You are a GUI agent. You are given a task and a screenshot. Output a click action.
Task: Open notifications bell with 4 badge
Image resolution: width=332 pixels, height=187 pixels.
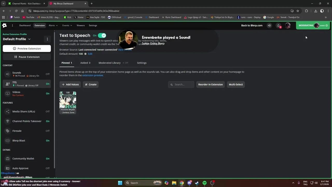pyautogui.click(x=279, y=25)
